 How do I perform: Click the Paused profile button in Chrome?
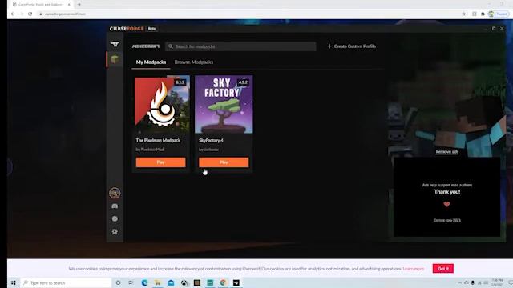(x=502, y=14)
